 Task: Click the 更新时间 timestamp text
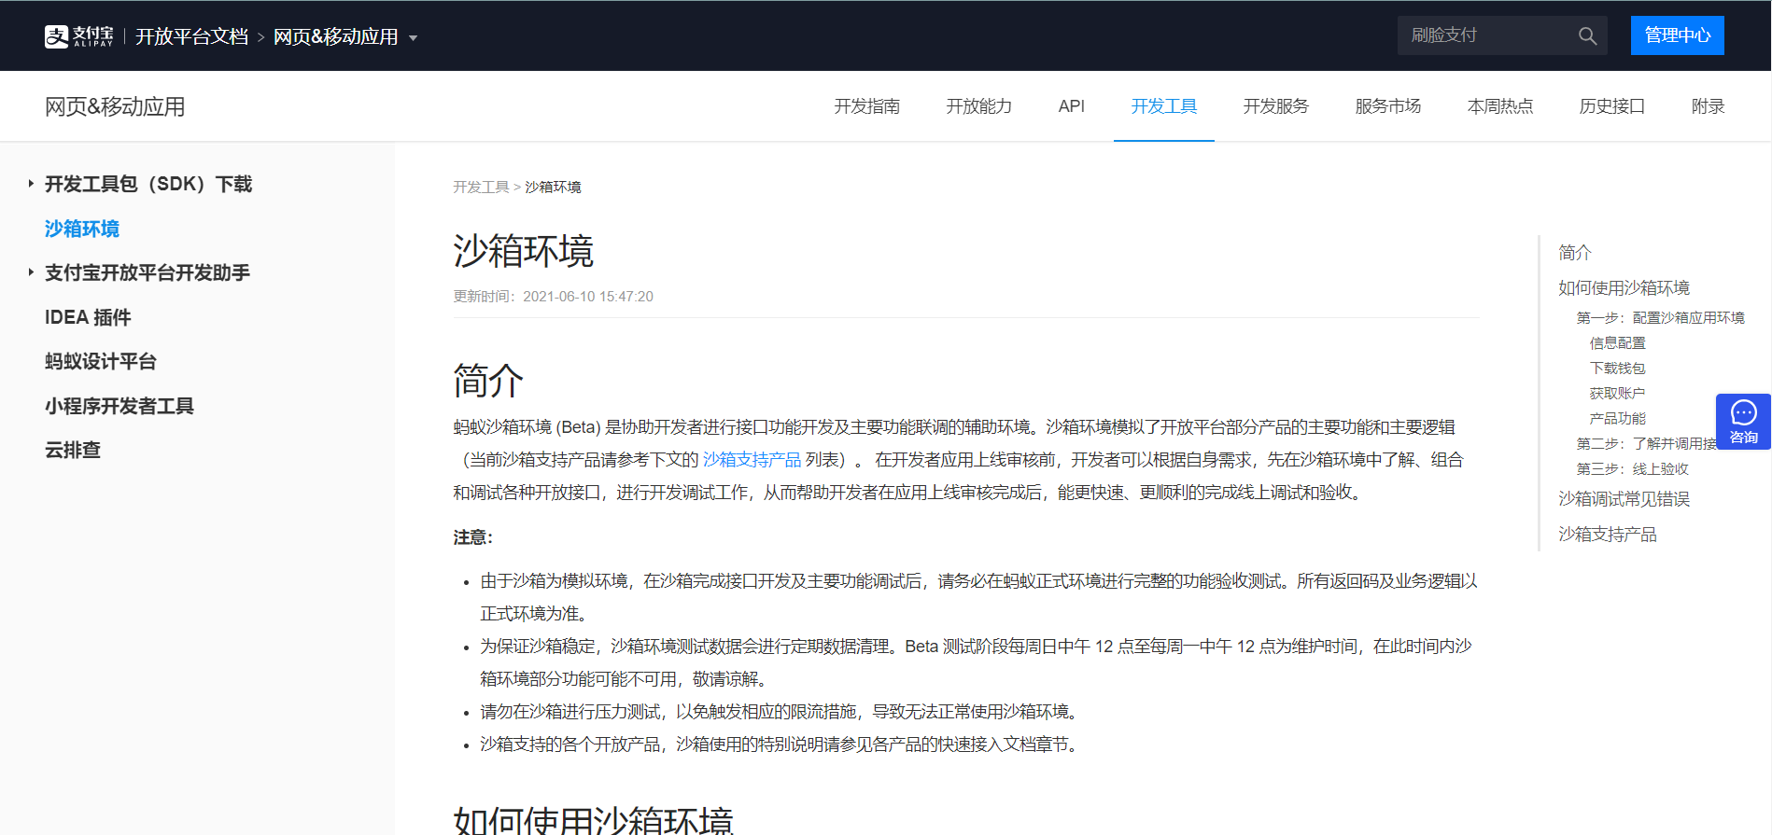[x=553, y=296]
